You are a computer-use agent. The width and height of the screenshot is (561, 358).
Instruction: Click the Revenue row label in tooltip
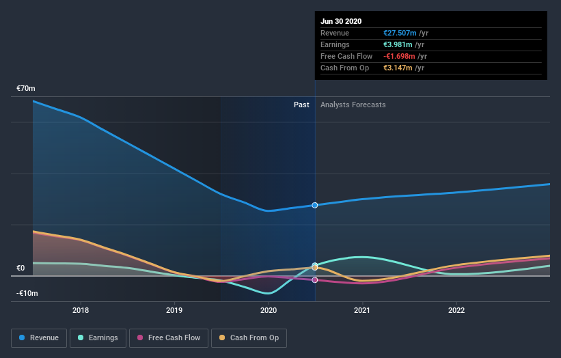tap(335, 33)
